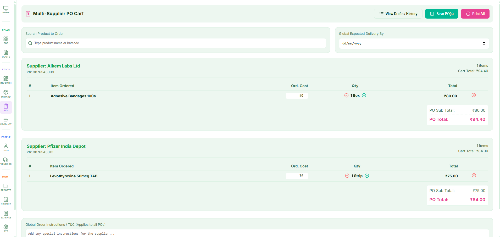Open the Quote sidebar icon

(x=6, y=54)
